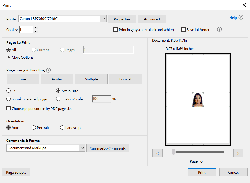This screenshot has height=183, width=250.
Task: Close the Print dialog window
Action: pyautogui.click(x=244, y=5)
